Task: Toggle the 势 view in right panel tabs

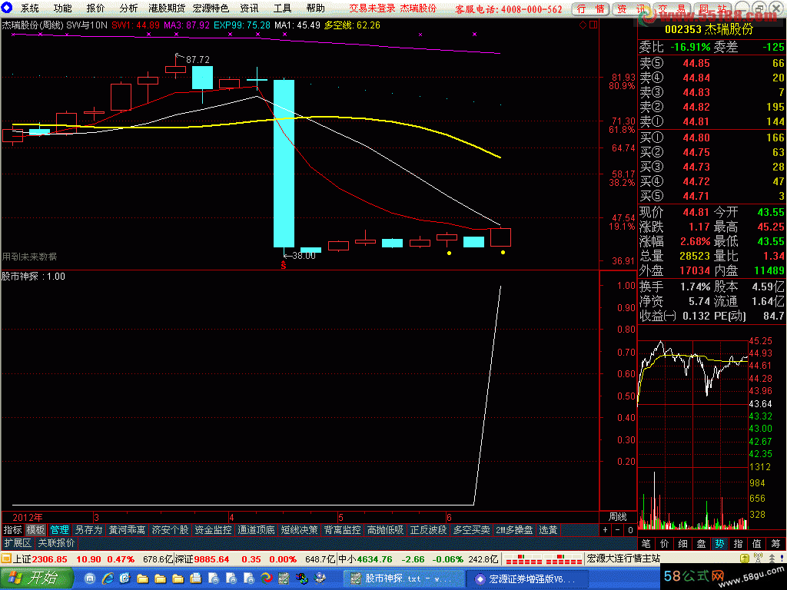Action: point(719,544)
